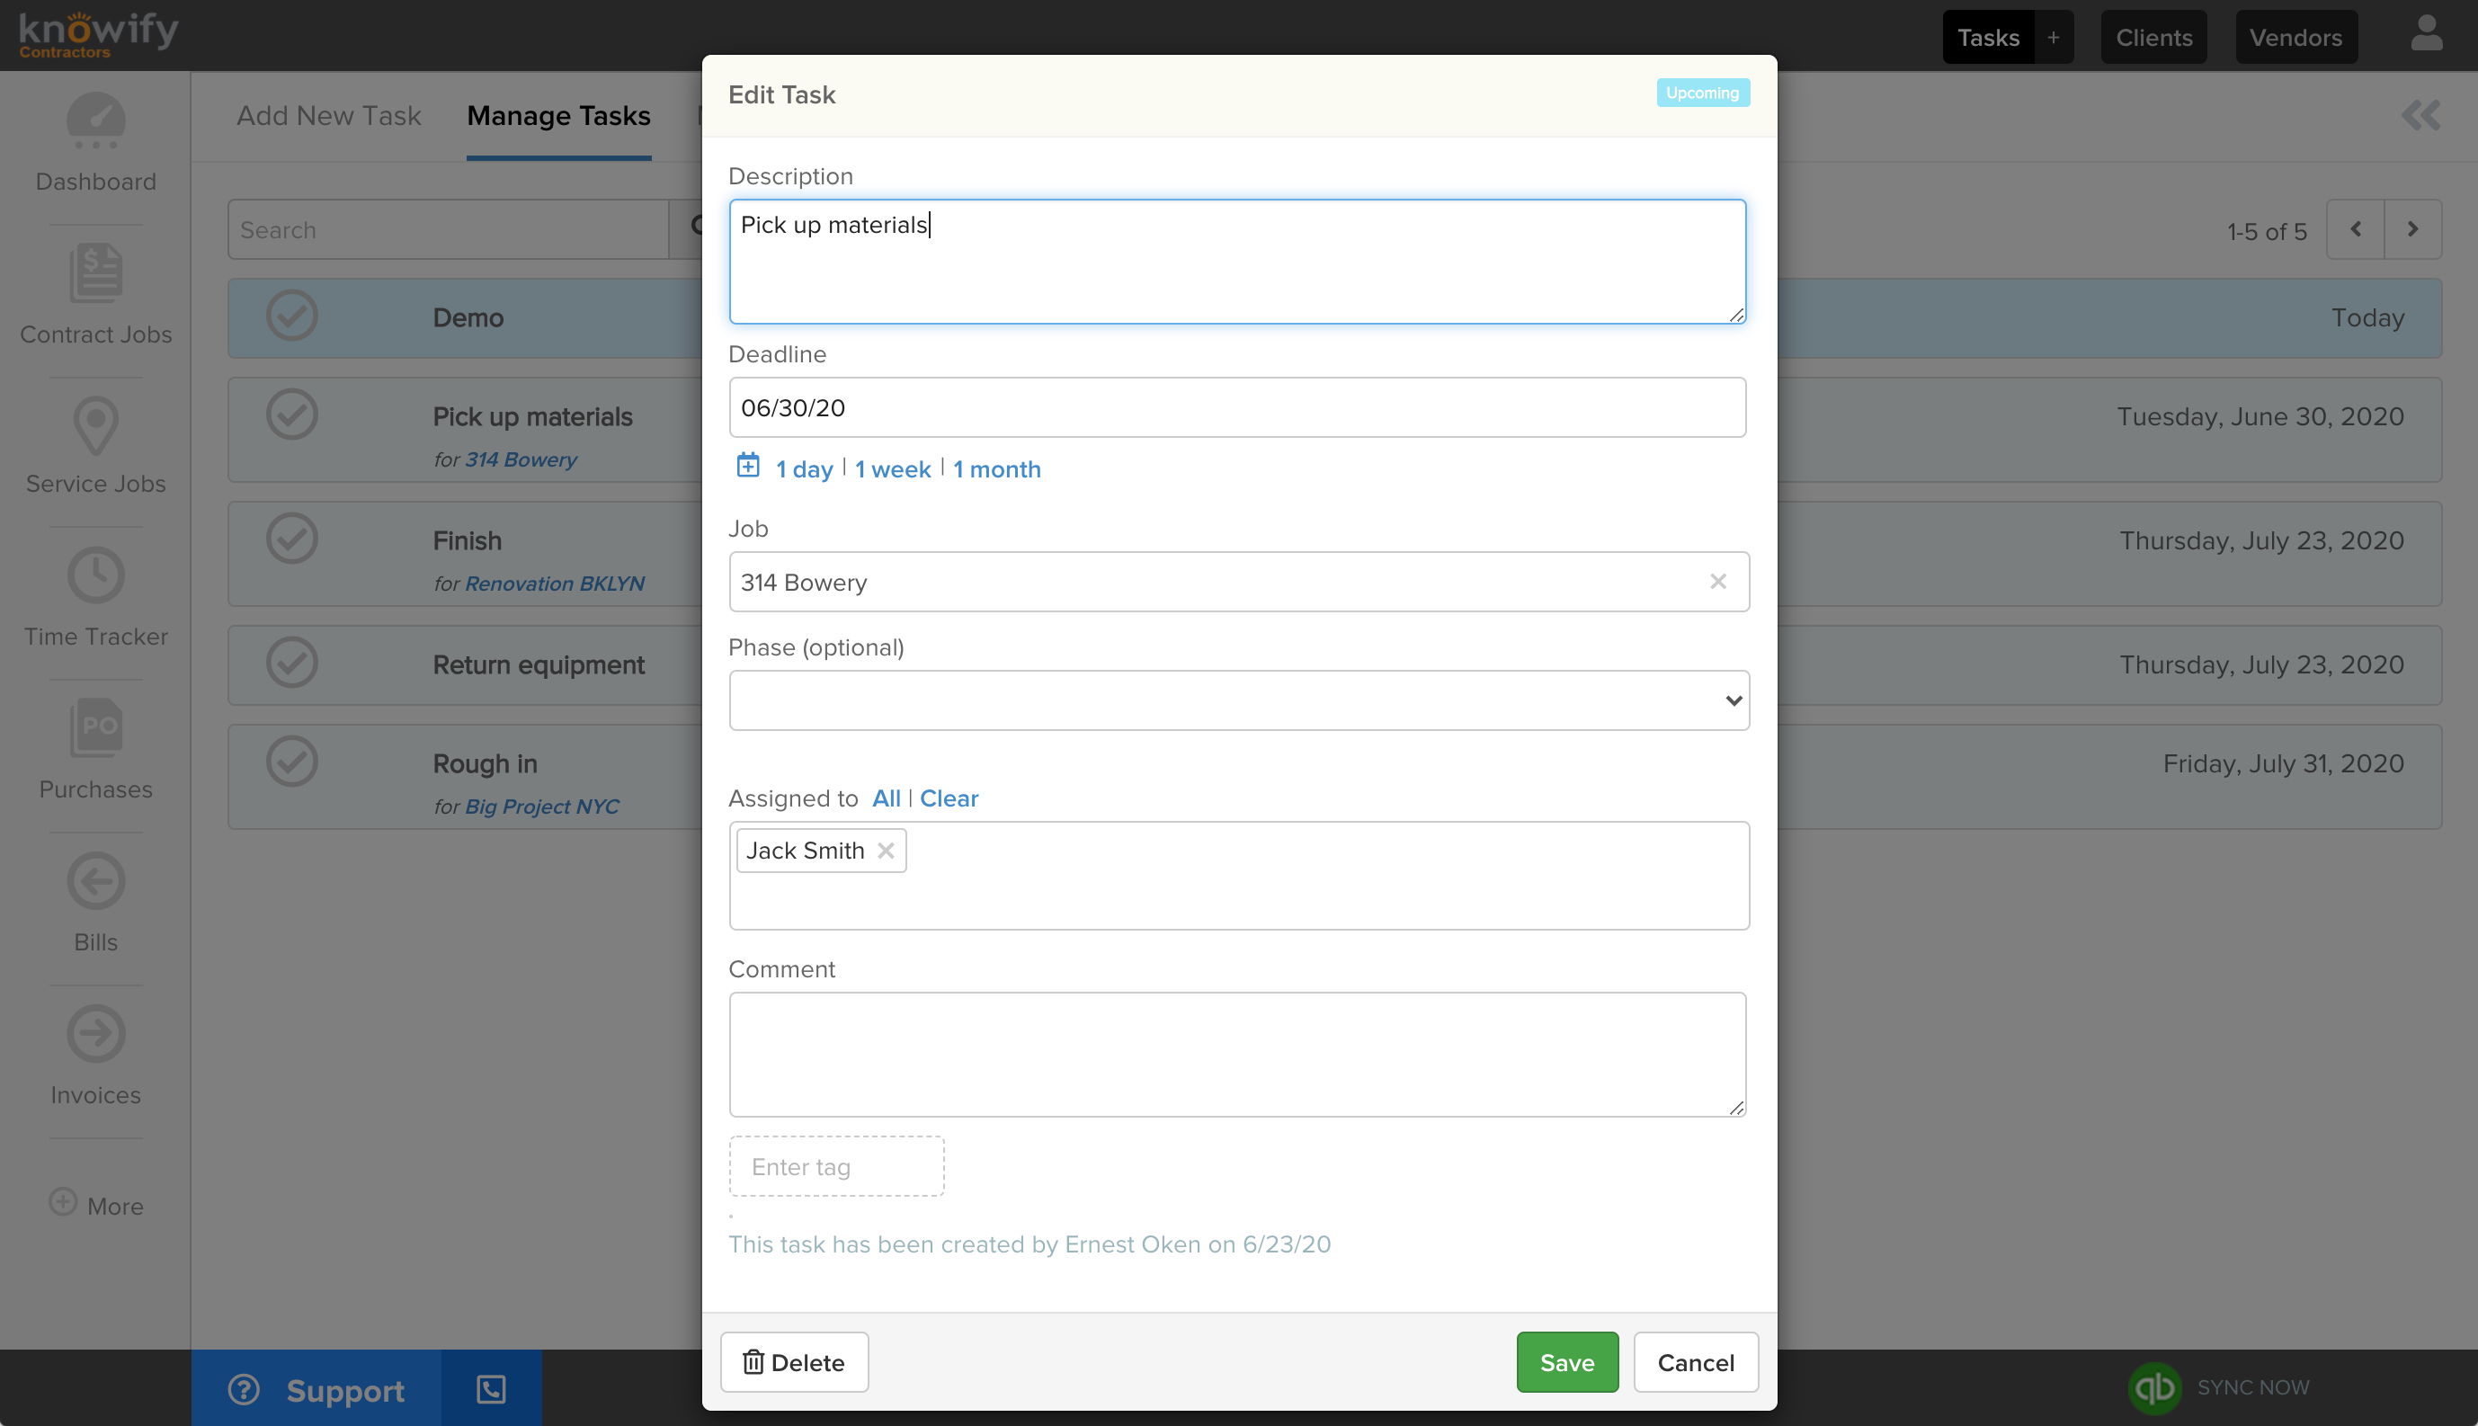Extend the deadline by 1 week

(x=892, y=469)
